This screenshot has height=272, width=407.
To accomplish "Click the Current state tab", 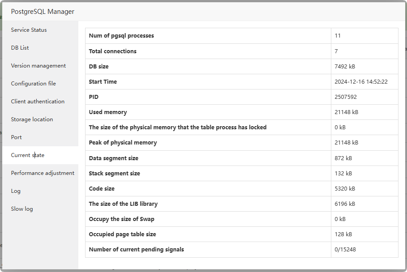I will click(28, 155).
